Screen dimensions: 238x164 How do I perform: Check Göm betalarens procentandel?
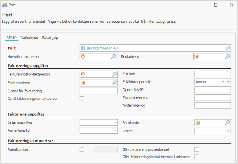tap(197, 149)
